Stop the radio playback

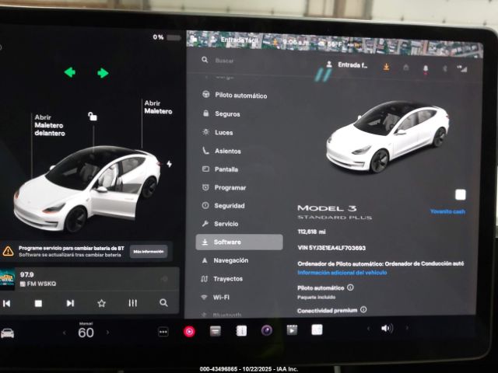pyautogui.click(x=38, y=304)
